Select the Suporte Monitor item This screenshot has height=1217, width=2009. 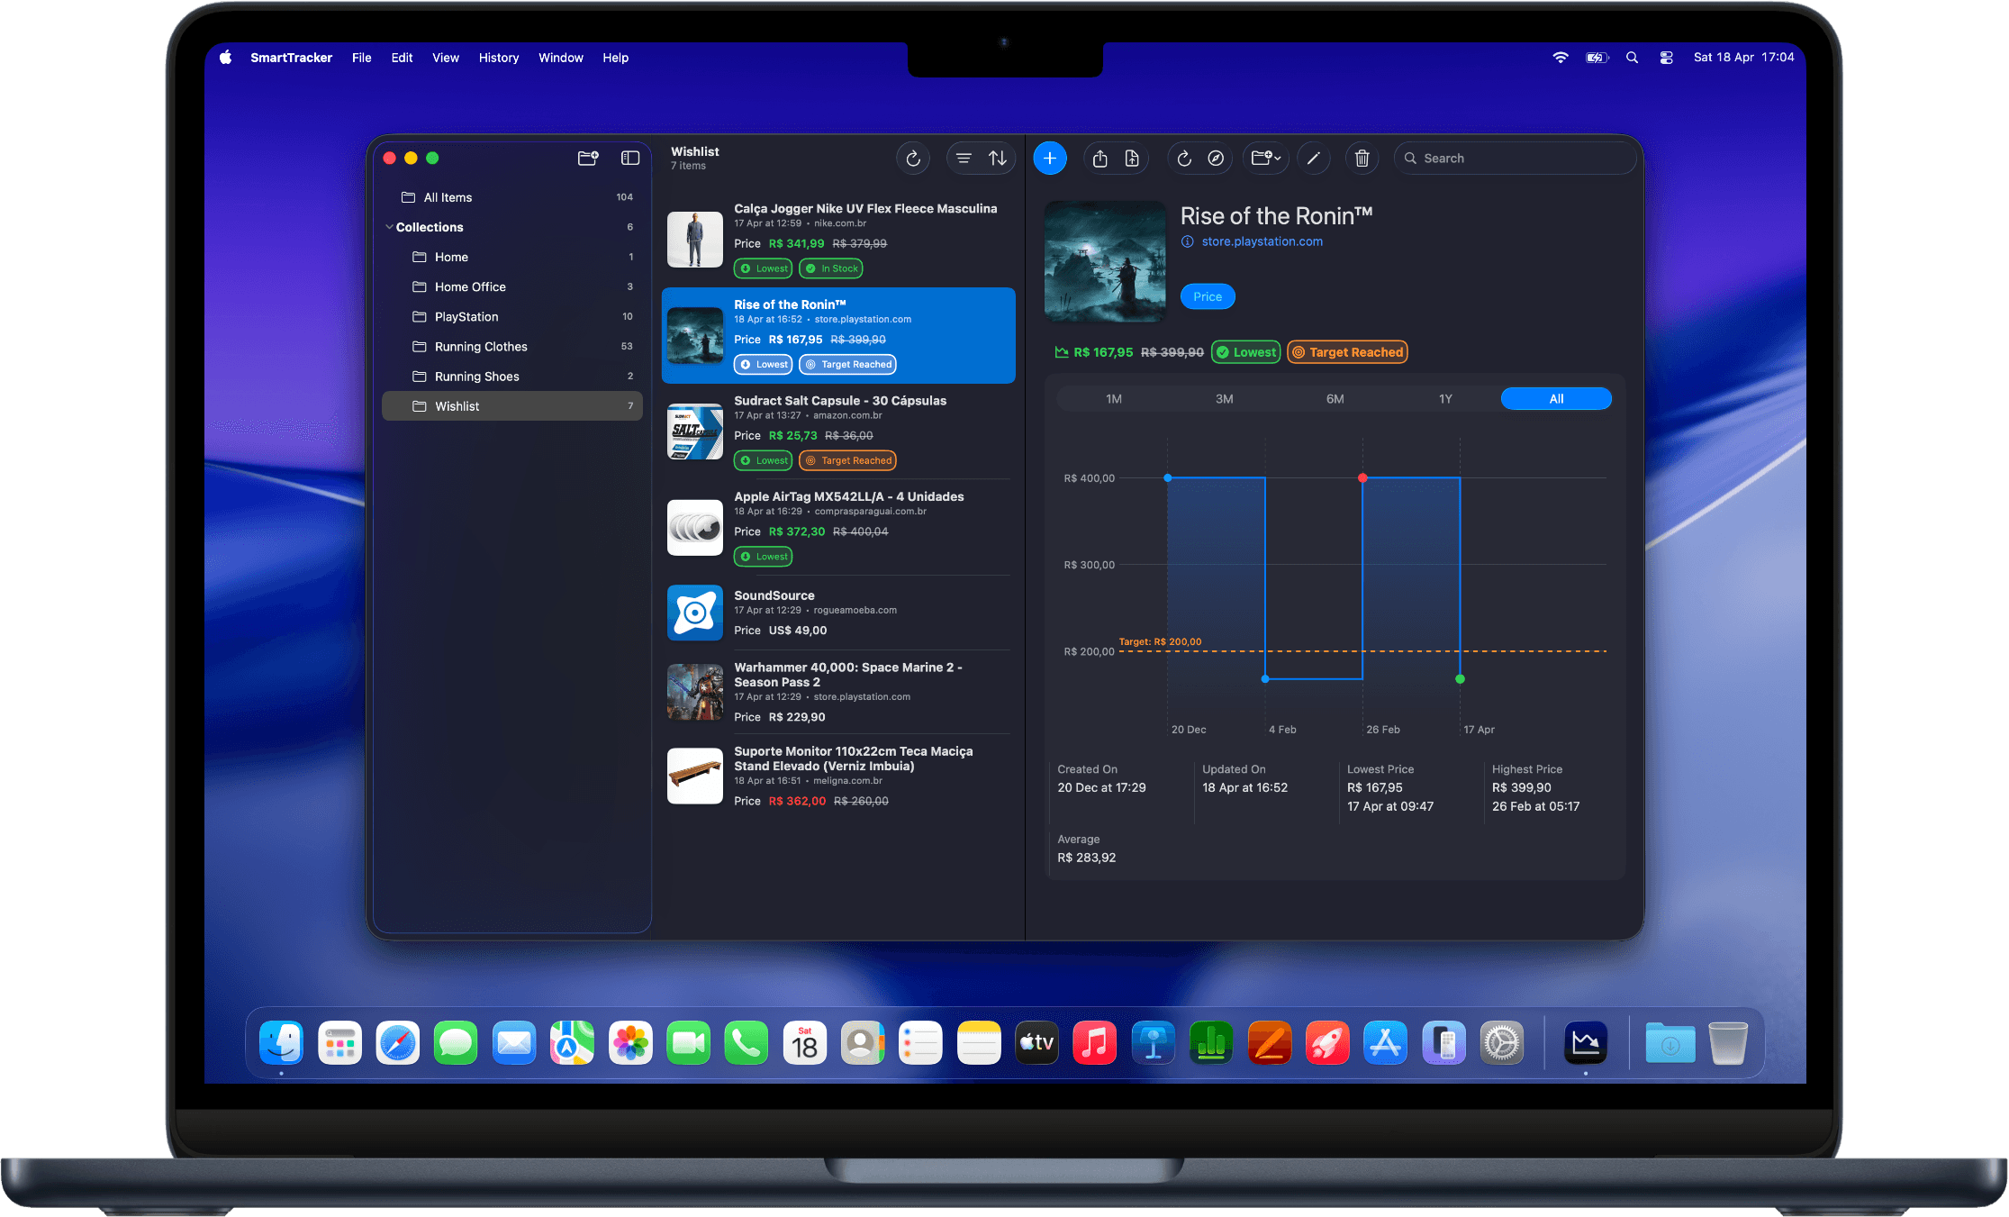click(838, 776)
